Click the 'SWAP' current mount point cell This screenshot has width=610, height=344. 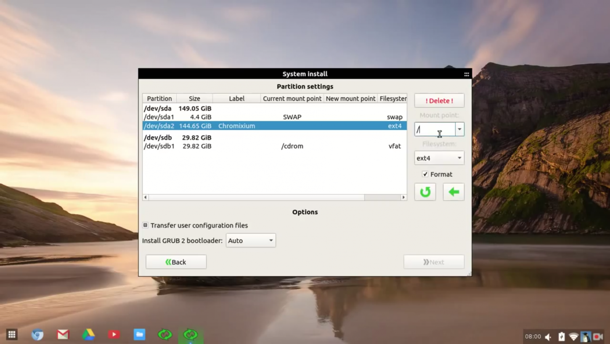[292, 117]
